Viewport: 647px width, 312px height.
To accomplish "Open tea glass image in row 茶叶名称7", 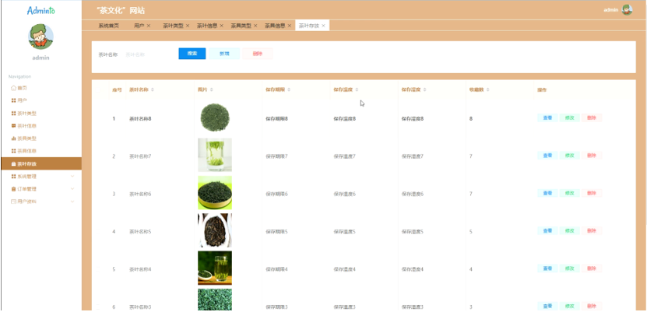I will pyautogui.click(x=215, y=155).
